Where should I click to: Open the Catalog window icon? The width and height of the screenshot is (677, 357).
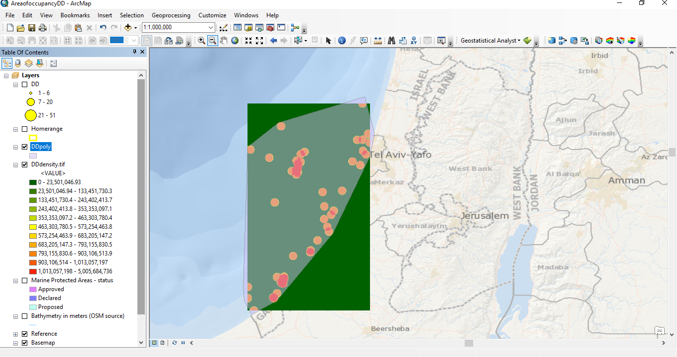click(x=248, y=28)
